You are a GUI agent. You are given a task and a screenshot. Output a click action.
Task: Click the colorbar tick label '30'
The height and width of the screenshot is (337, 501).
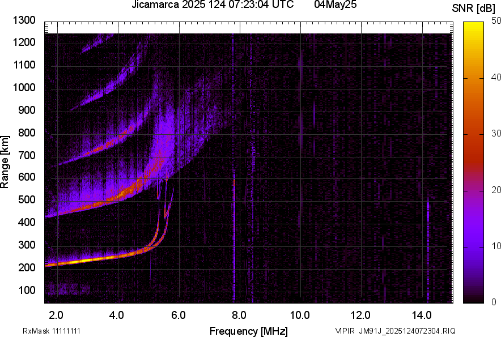(496, 133)
